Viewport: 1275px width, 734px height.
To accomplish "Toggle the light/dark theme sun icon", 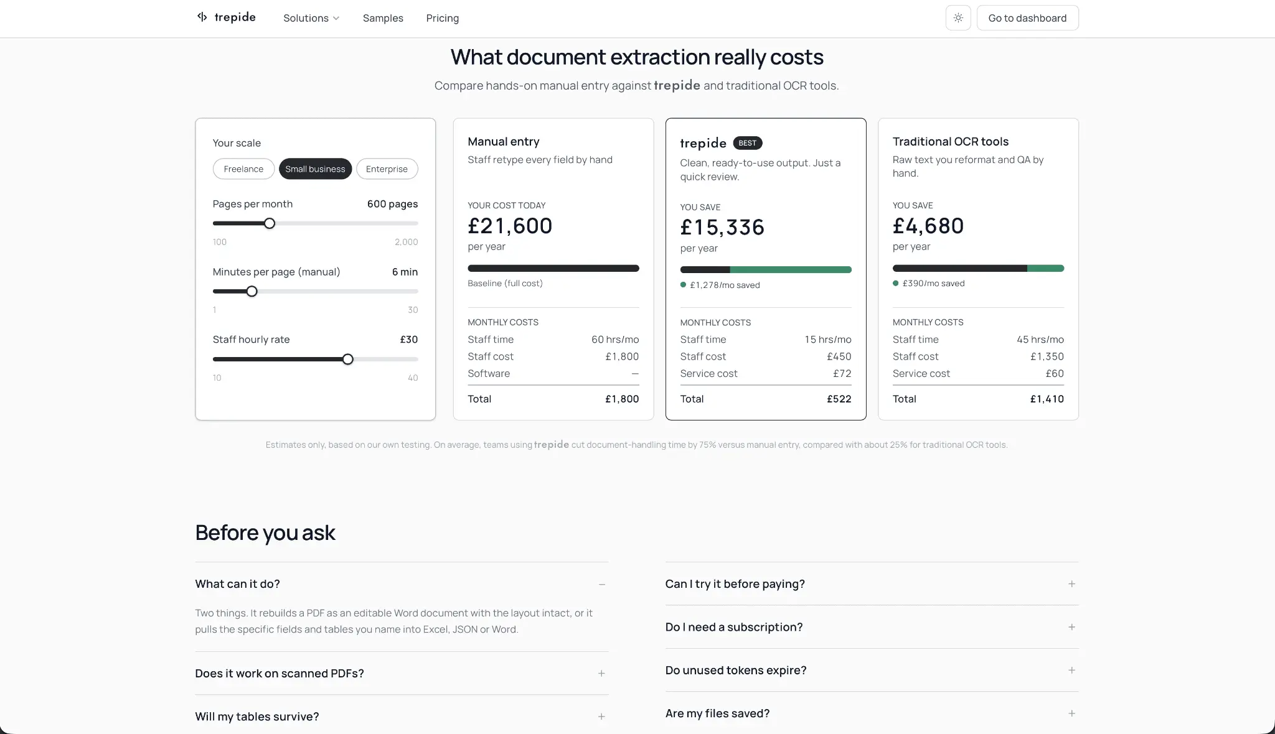I will click(x=958, y=18).
